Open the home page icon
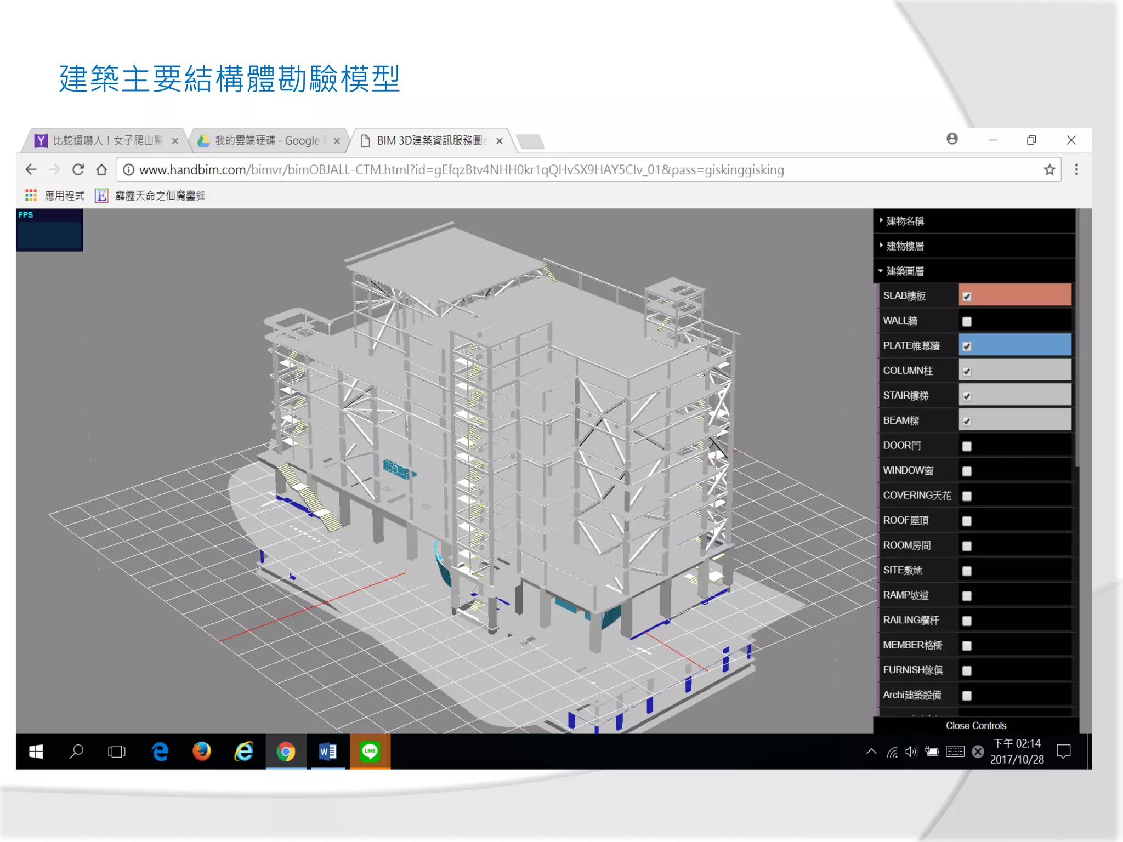 pos(101,170)
